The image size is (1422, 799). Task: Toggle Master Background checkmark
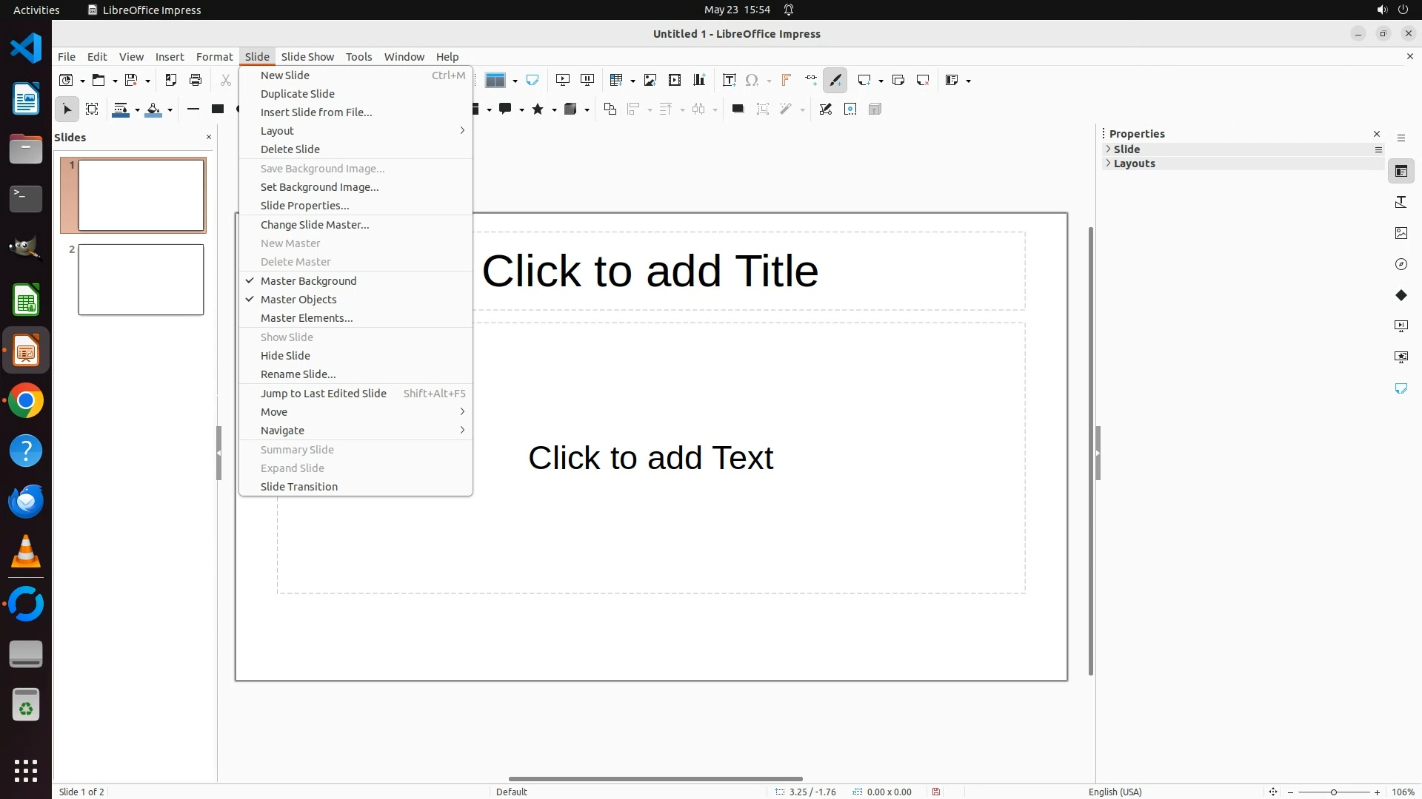tap(308, 281)
